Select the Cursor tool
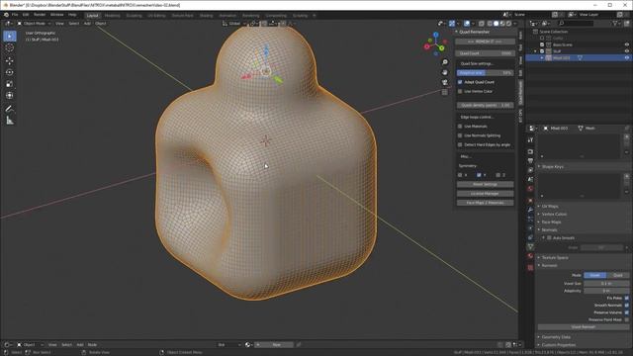Viewport: 633px width, 356px height. 10,47
